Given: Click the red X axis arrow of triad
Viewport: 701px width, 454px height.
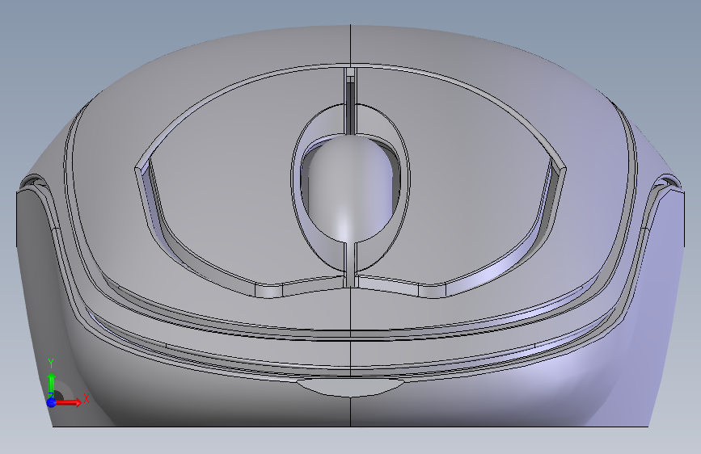Looking at the screenshot, I should pyautogui.click(x=68, y=402).
